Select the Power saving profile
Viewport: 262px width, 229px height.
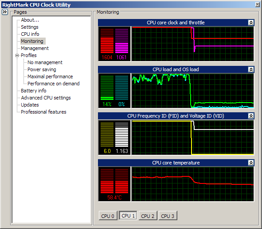point(42,69)
